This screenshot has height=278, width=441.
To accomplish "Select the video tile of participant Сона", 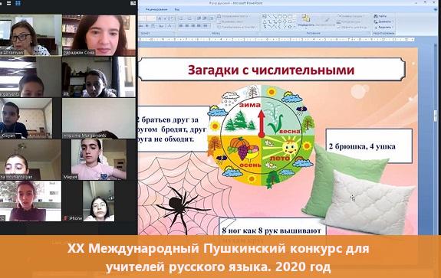I will click(x=99, y=35).
